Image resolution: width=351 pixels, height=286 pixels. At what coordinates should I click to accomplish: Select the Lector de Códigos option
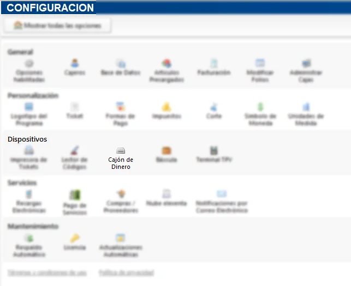tap(75, 151)
